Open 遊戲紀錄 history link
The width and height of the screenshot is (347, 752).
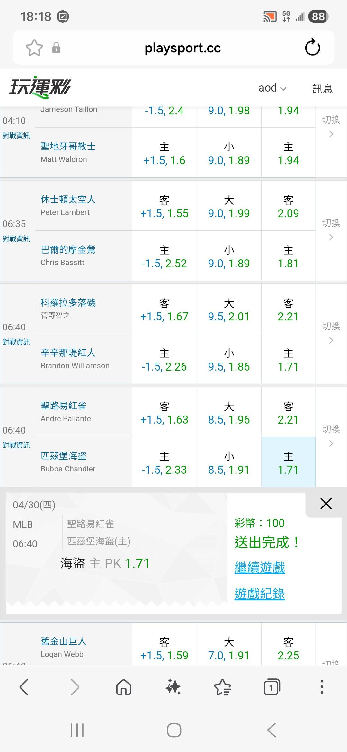coord(260,594)
